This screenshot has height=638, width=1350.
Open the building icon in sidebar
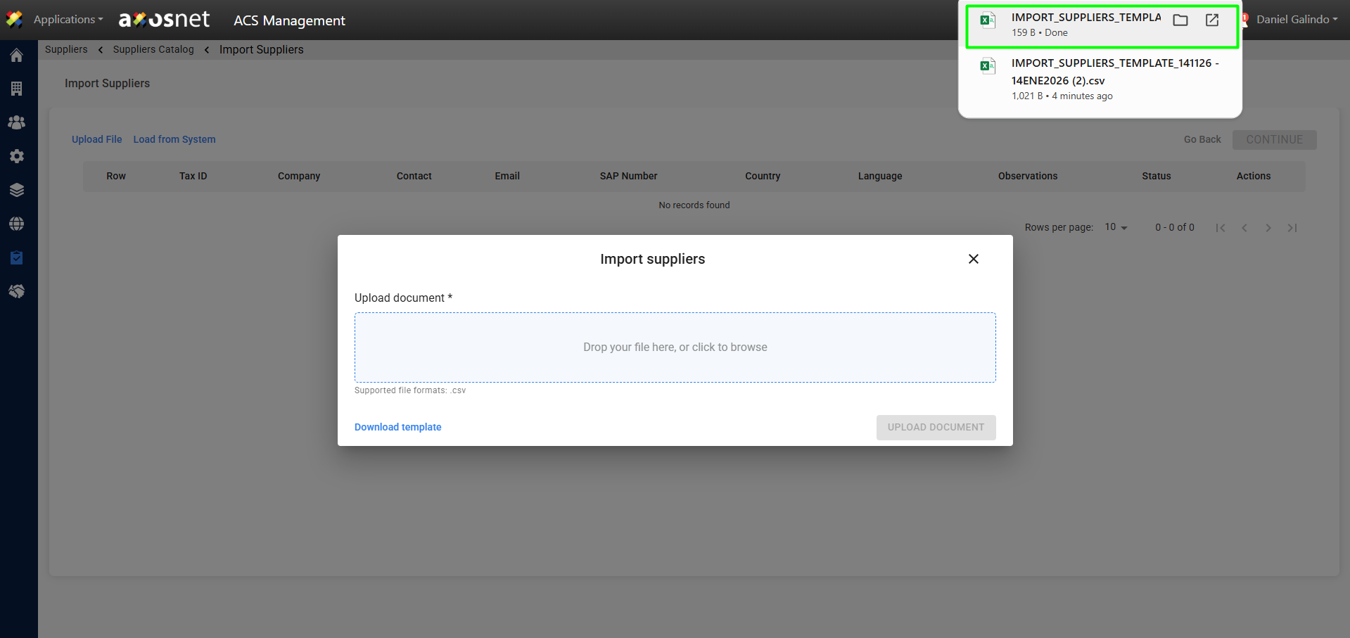17,89
